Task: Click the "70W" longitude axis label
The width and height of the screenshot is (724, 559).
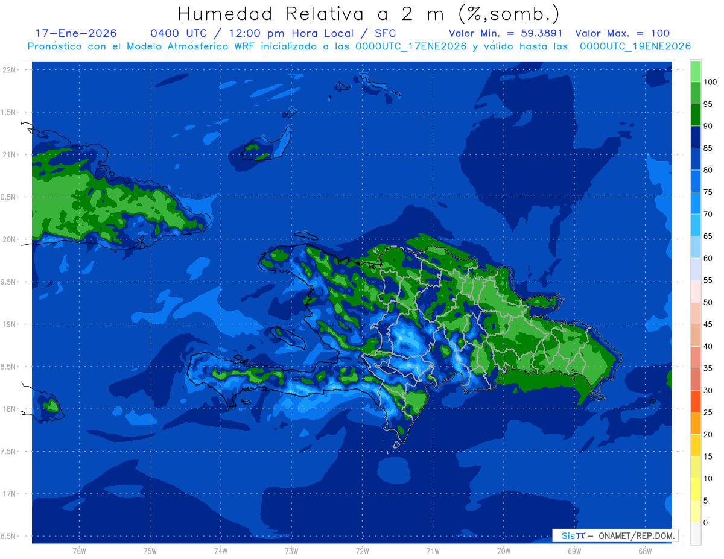Action: click(x=504, y=551)
